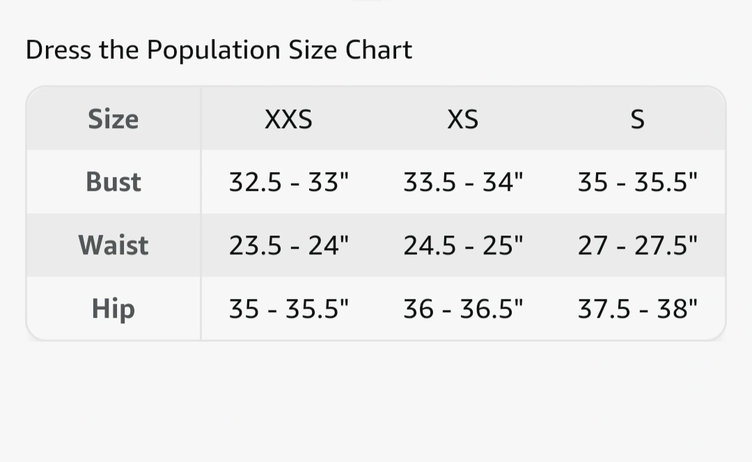
Task: Select the S column header
Action: click(x=637, y=120)
